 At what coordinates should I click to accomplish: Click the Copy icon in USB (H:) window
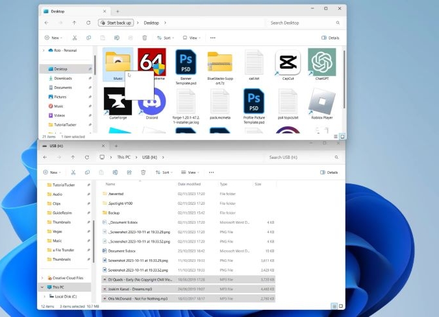point(87,172)
